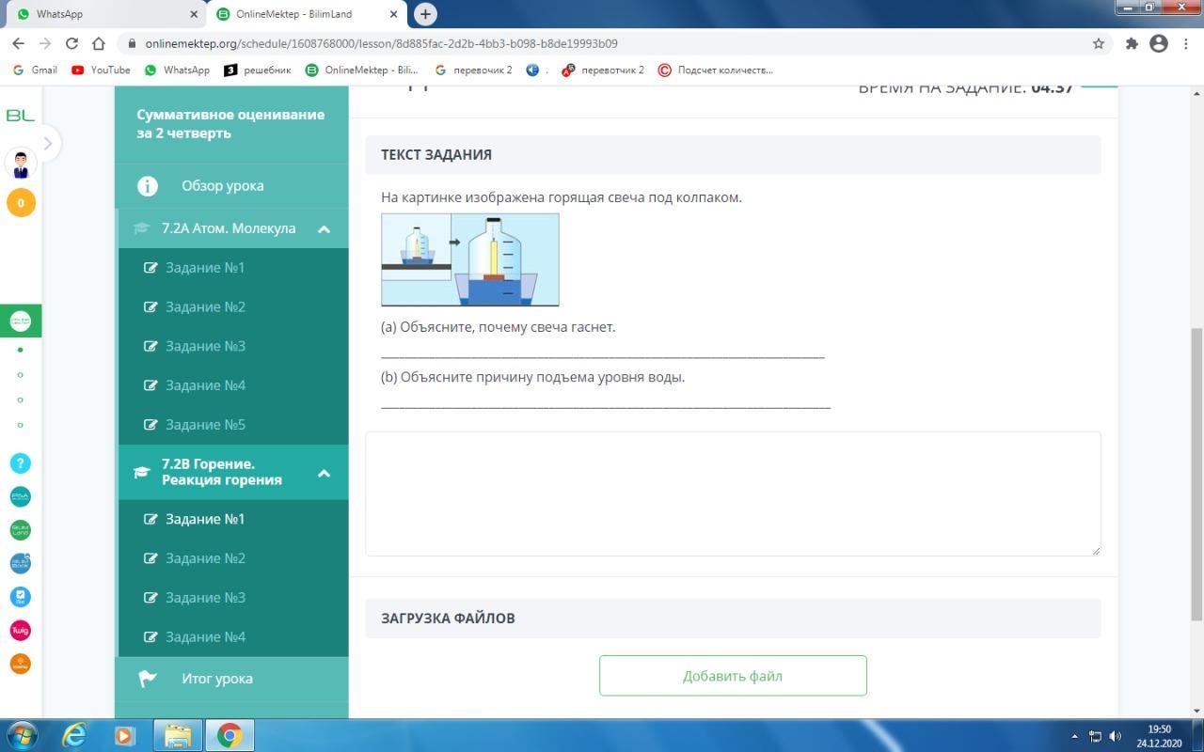The image size is (1204, 752).
Task: Collapse the 7.2A Атом. Молекула section
Action: [324, 228]
